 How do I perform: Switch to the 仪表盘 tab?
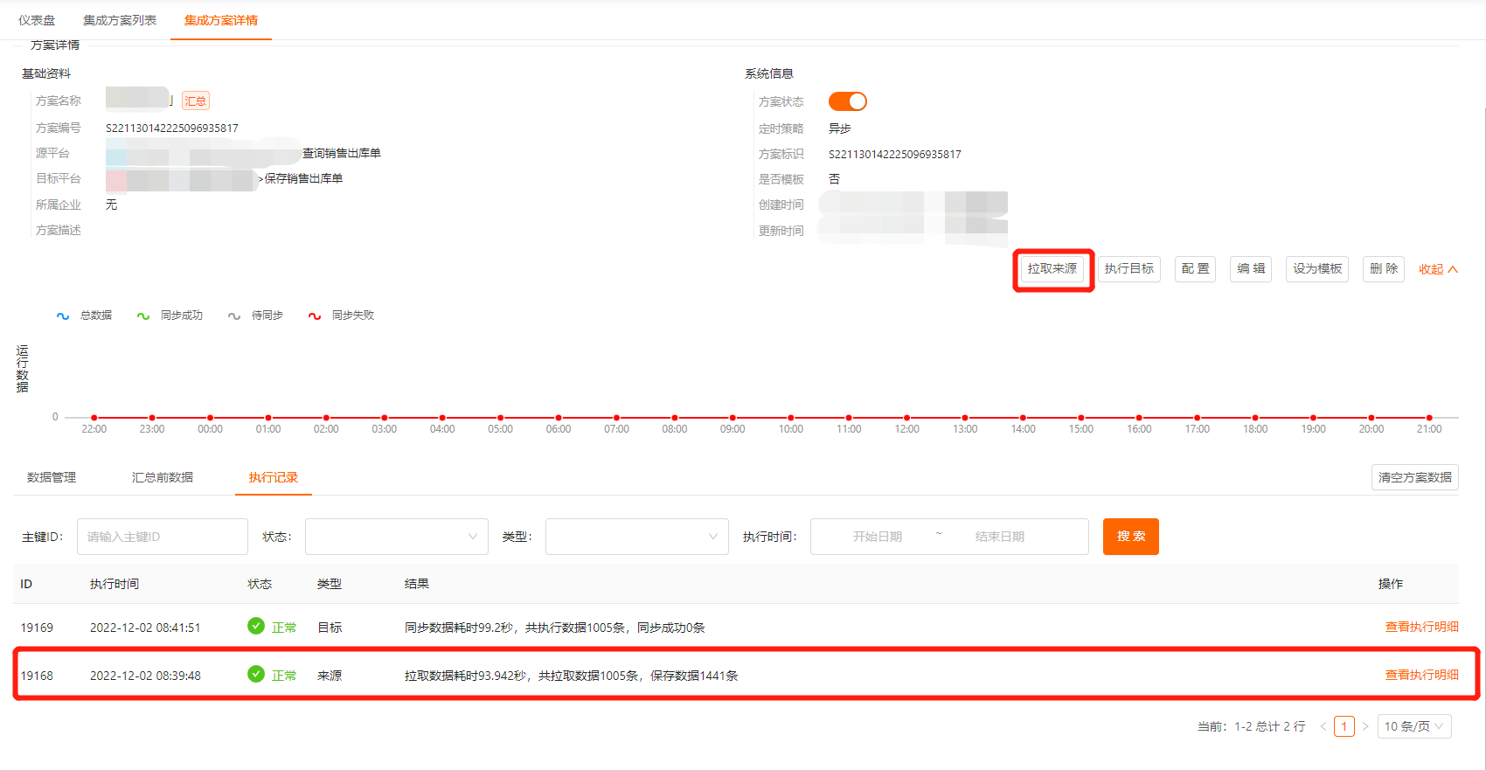(x=37, y=20)
